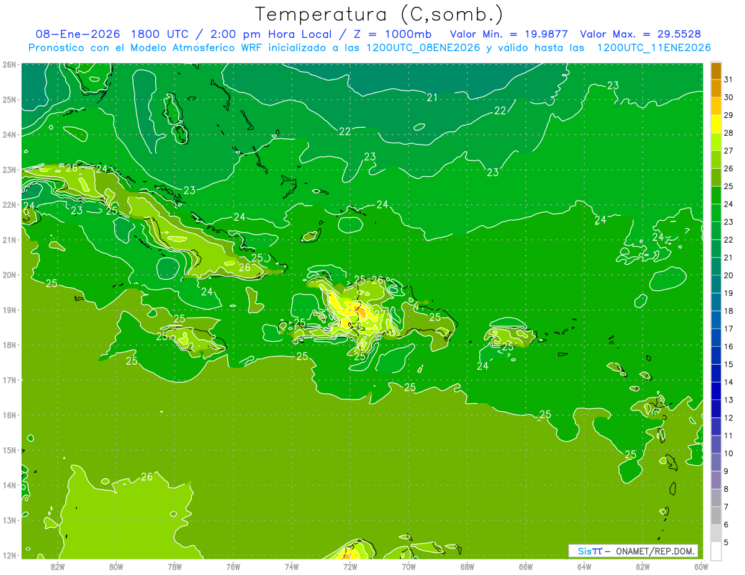745x575 pixels.
Task: Click the title "Temperatura (C,somb.)"
Action: click(379, 15)
